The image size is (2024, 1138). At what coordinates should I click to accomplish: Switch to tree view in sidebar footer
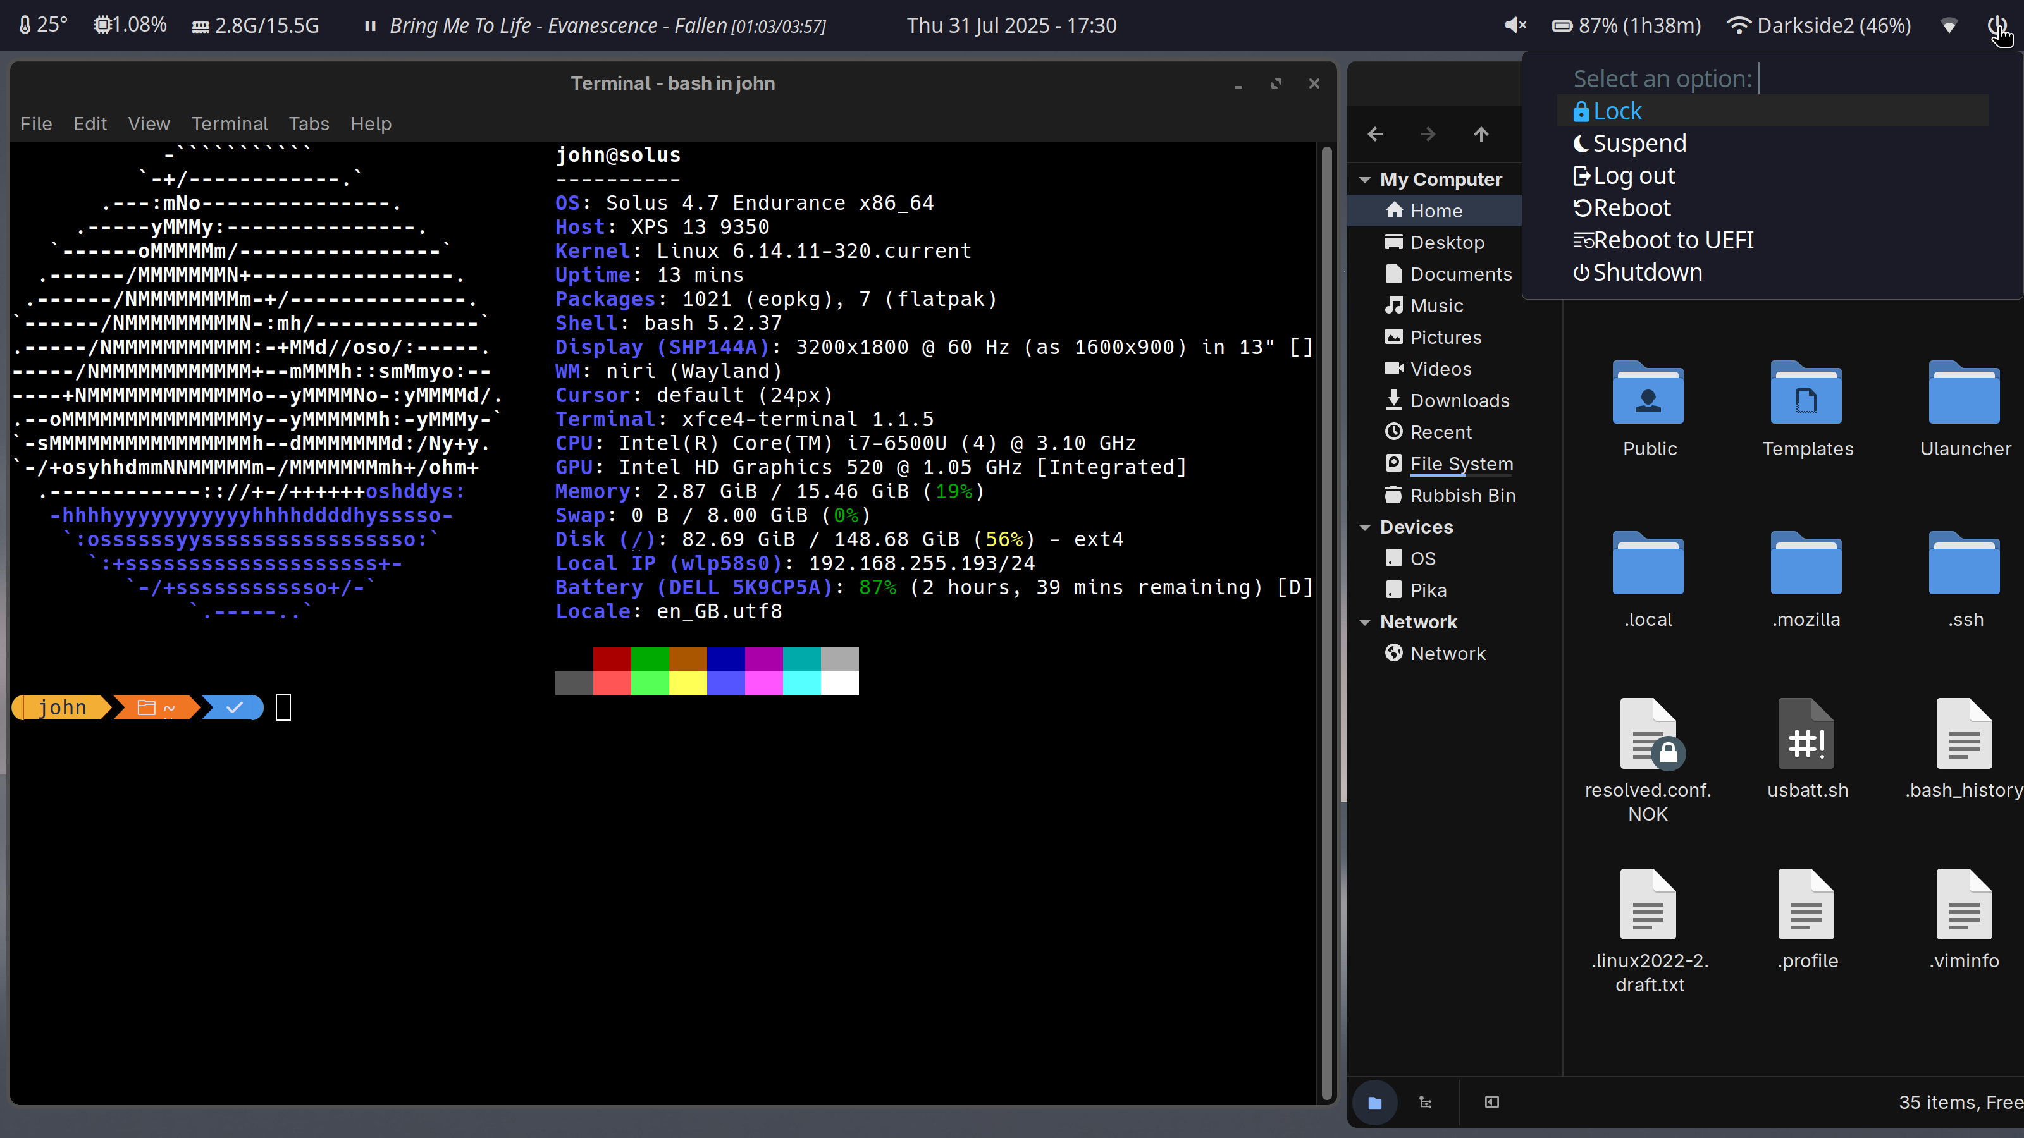1425,1102
